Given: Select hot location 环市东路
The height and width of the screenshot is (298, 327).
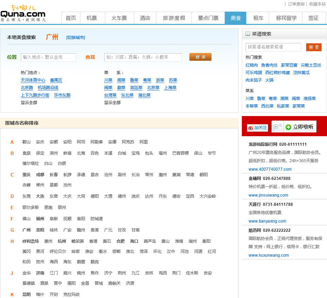Looking at the screenshot, I should pos(62,95).
